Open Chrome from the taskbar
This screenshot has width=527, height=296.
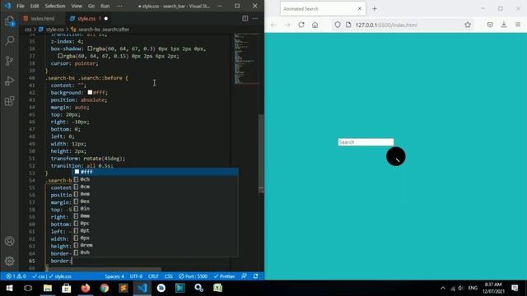(105, 288)
